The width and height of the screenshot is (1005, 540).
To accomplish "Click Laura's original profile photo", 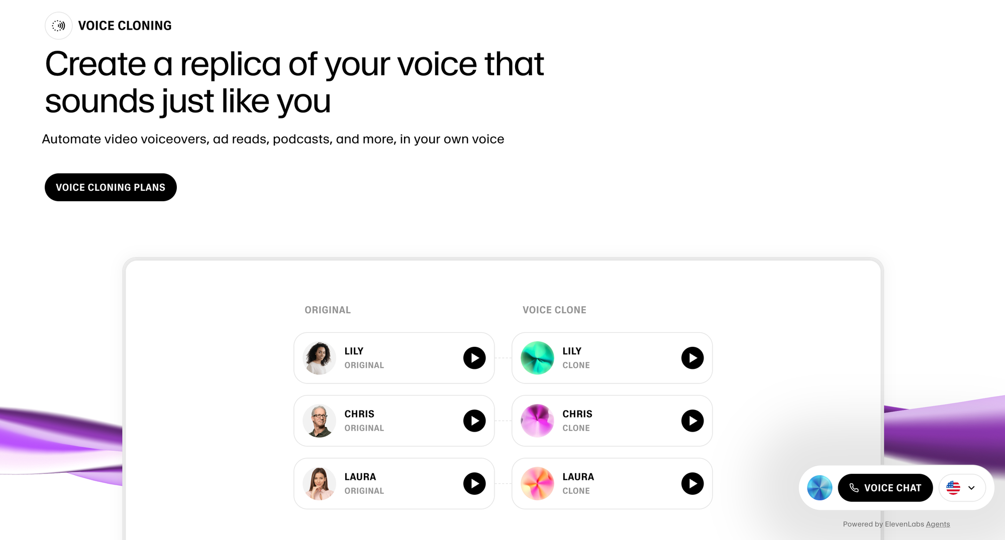I will (319, 483).
